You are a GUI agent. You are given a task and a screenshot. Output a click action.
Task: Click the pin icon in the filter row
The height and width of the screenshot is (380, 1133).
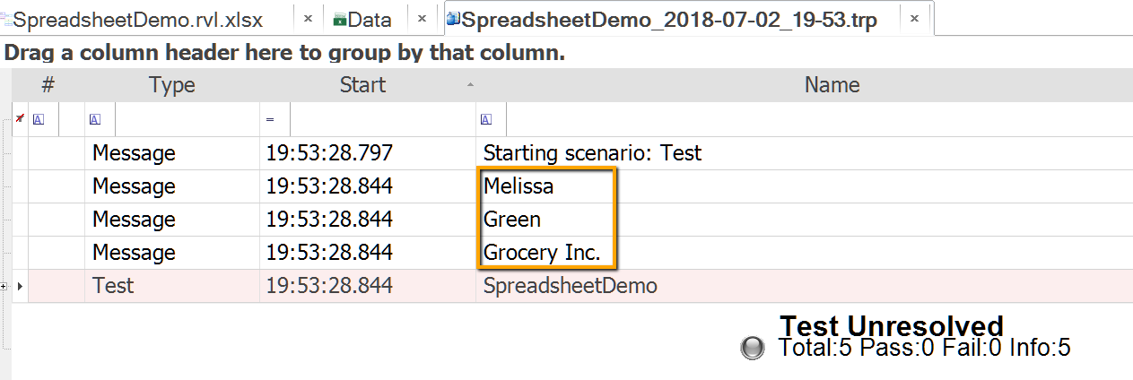click(x=20, y=119)
